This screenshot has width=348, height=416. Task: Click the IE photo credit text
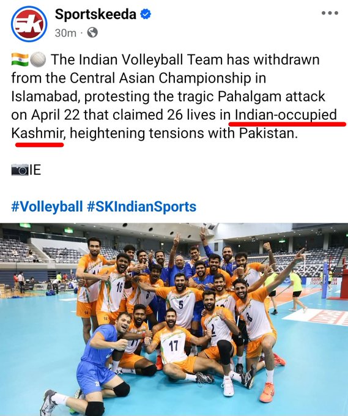[35, 170]
